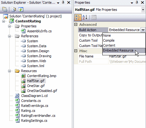The image size is (146, 128).
Task: Click the Properties toolbar icon in Solution Explorer
Action: click(5, 10)
